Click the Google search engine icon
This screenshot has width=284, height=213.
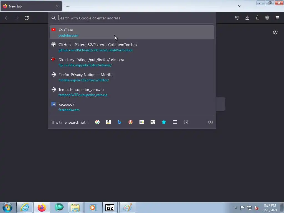click(97, 122)
